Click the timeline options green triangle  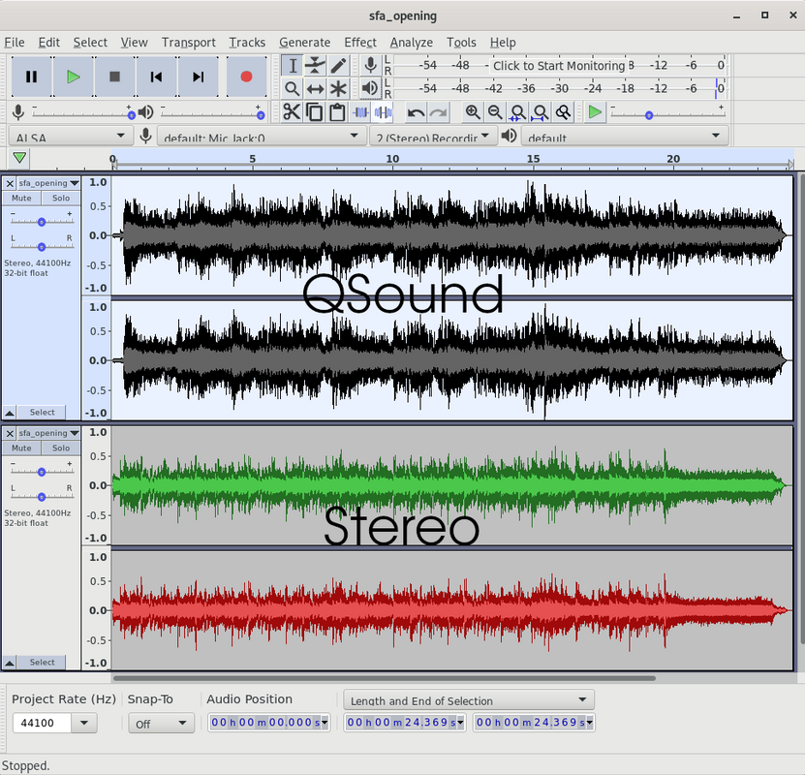[19, 158]
